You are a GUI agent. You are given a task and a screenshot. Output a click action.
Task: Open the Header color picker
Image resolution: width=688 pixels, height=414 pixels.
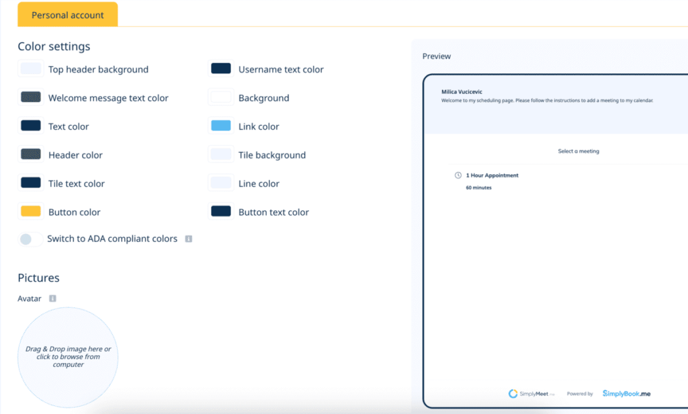[x=30, y=155]
